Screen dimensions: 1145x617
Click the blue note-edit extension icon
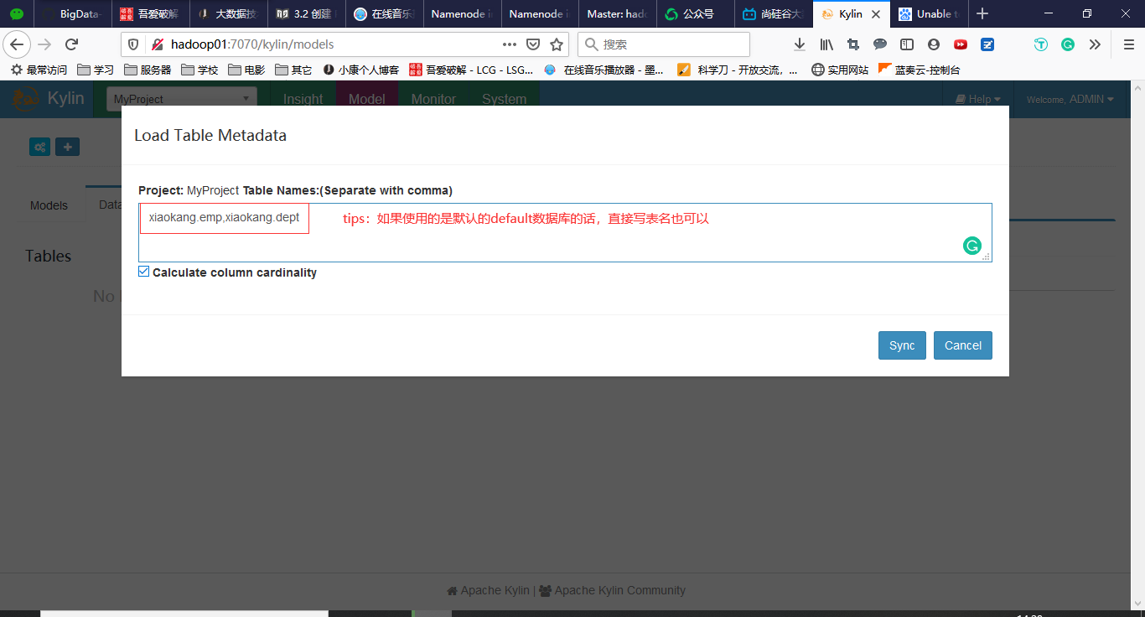(x=987, y=44)
